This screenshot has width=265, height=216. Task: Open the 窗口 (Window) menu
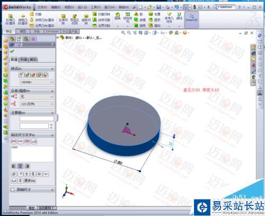coord(109,7)
